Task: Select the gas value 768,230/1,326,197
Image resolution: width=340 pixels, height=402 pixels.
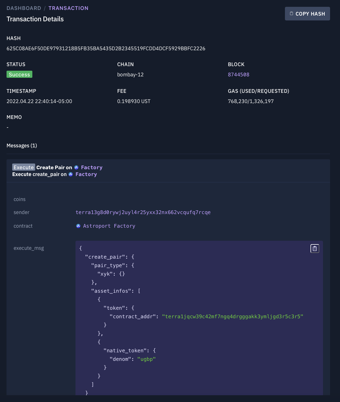Action: pyautogui.click(x=251, y=101)
